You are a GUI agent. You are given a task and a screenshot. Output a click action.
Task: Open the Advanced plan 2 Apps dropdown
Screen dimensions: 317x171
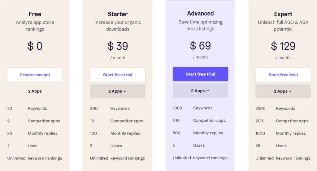200,91
